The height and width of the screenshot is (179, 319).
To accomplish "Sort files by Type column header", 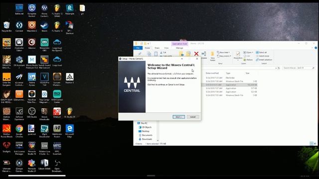I will pyautogui.click(x=228, y=73).
